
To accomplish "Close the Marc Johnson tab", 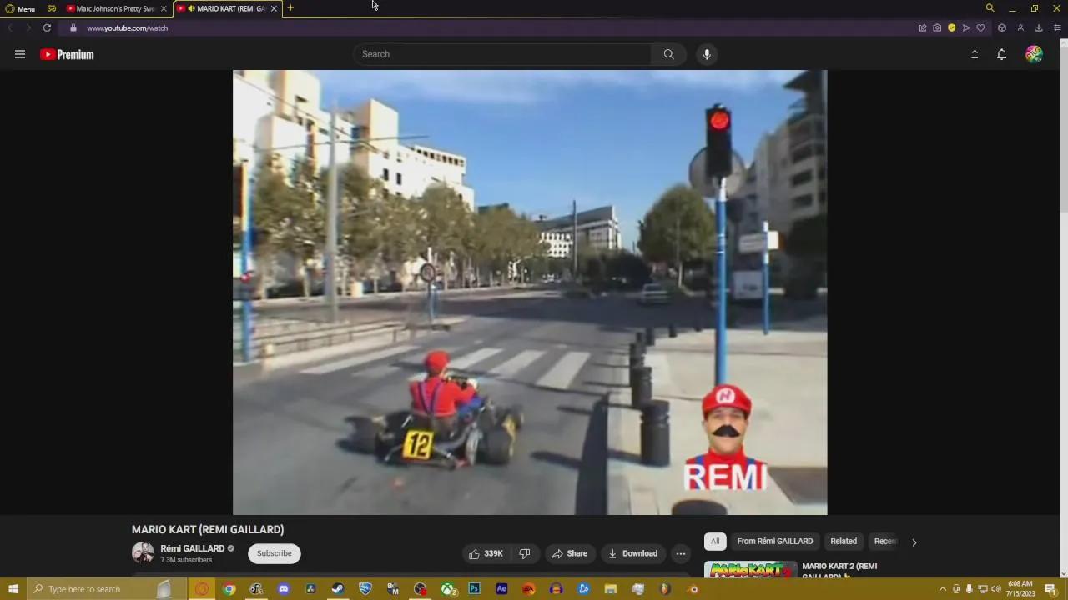I will [x=164, y=8].
